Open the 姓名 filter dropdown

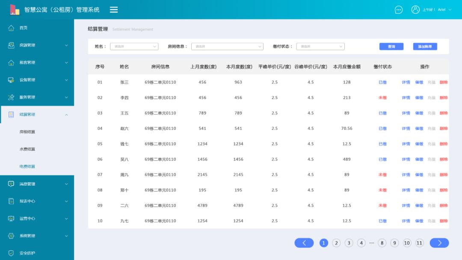click(x=134, y=46)
